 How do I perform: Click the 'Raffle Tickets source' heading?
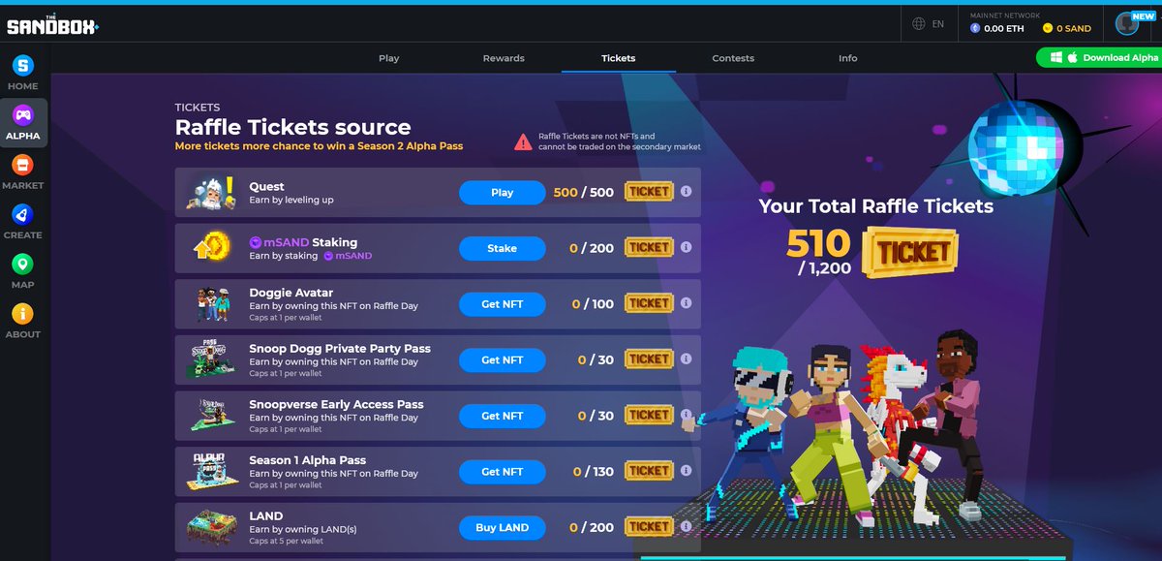coord(292,127)
